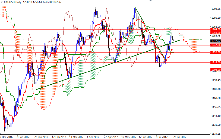
Task: Click the 1168.60 price axis label
Action: click(x=216, y=98)
